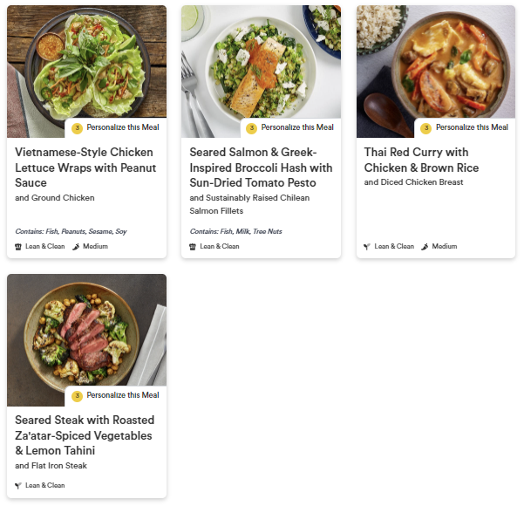
Task: Click Lean & Clean icon on Salmon card
Action: click(193, 247)
